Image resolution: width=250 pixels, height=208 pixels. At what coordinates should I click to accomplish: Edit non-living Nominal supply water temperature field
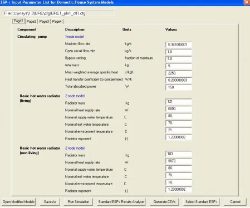point(178,168)
